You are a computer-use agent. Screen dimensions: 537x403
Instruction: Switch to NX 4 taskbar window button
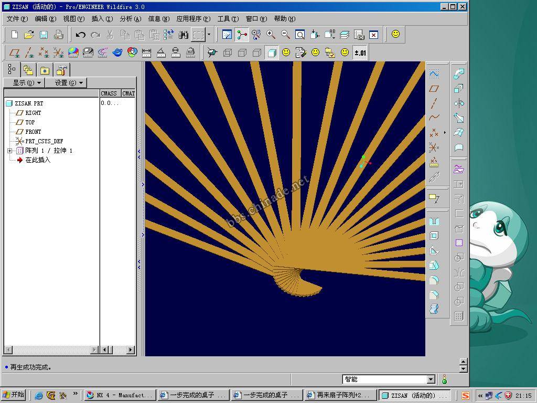click(120, 395)
